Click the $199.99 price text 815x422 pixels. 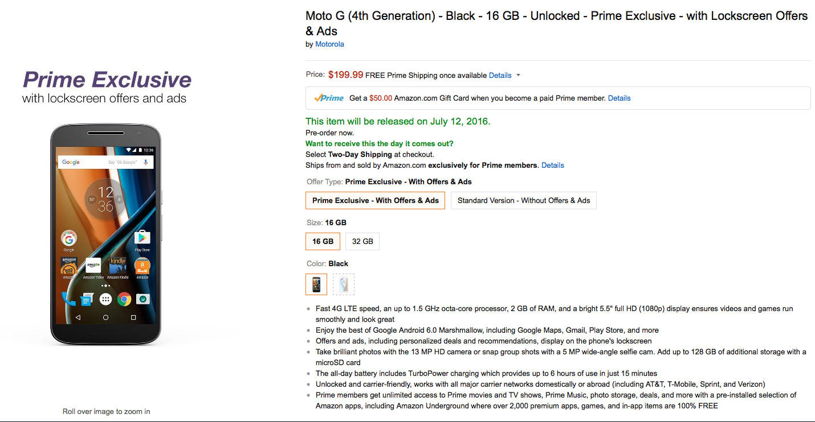click(x=345, y=75)
